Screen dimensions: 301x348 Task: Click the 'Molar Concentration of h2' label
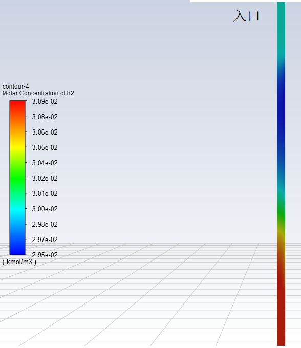38,93
